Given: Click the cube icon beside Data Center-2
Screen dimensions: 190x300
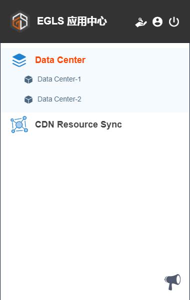Looking at the screenshot, I should (28, 99).
